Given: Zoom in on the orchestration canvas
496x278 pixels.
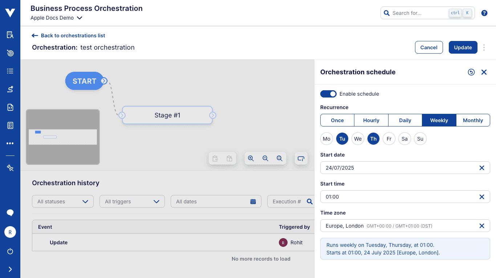Looking at the screenshot, I should pos(251,158).
